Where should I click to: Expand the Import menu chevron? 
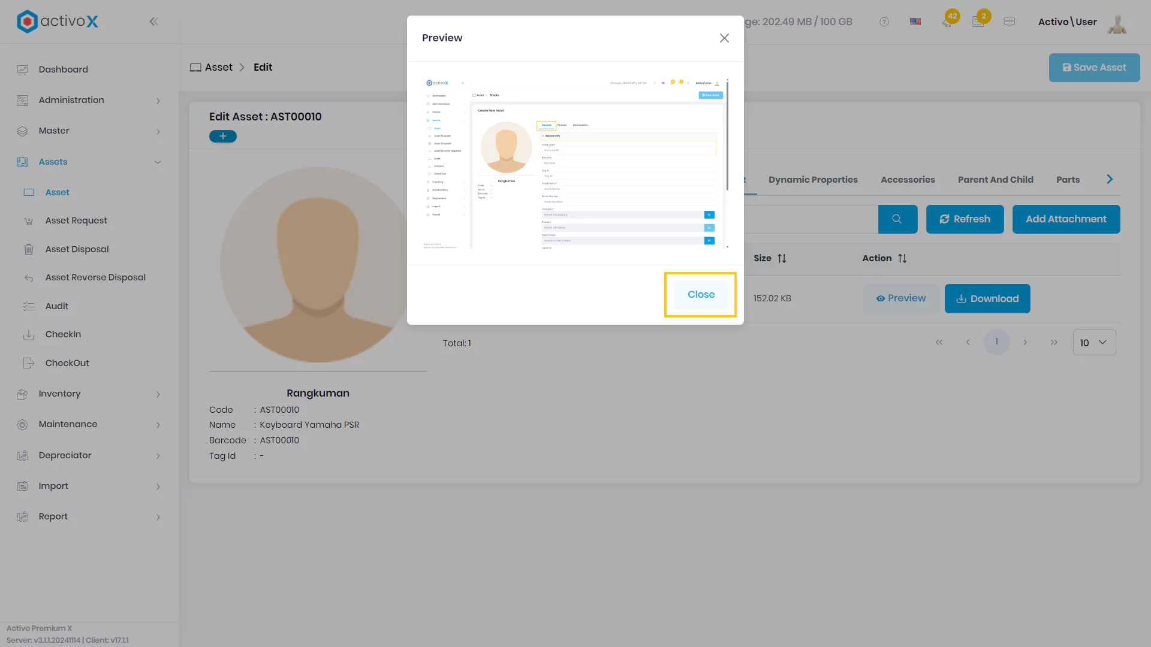point(158,486)
